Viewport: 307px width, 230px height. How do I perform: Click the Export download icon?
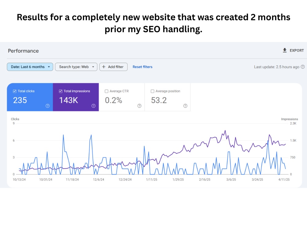pyautogui.click(x=285, y=51)
